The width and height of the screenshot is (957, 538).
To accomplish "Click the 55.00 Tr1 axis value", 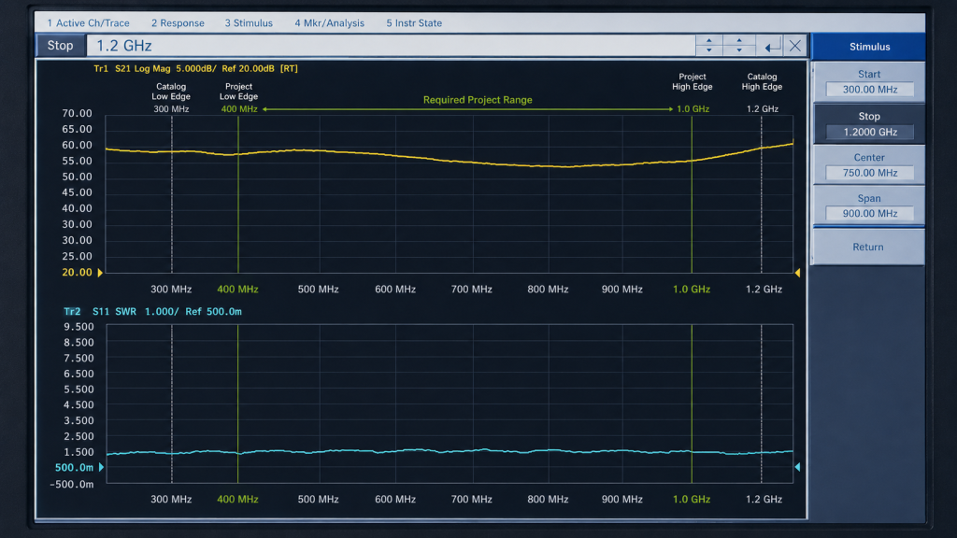I will 77,161.
